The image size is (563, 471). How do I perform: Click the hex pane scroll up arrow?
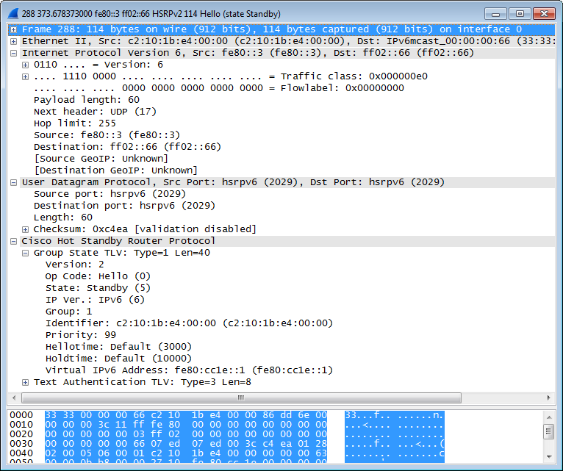[x=549, y=417]
